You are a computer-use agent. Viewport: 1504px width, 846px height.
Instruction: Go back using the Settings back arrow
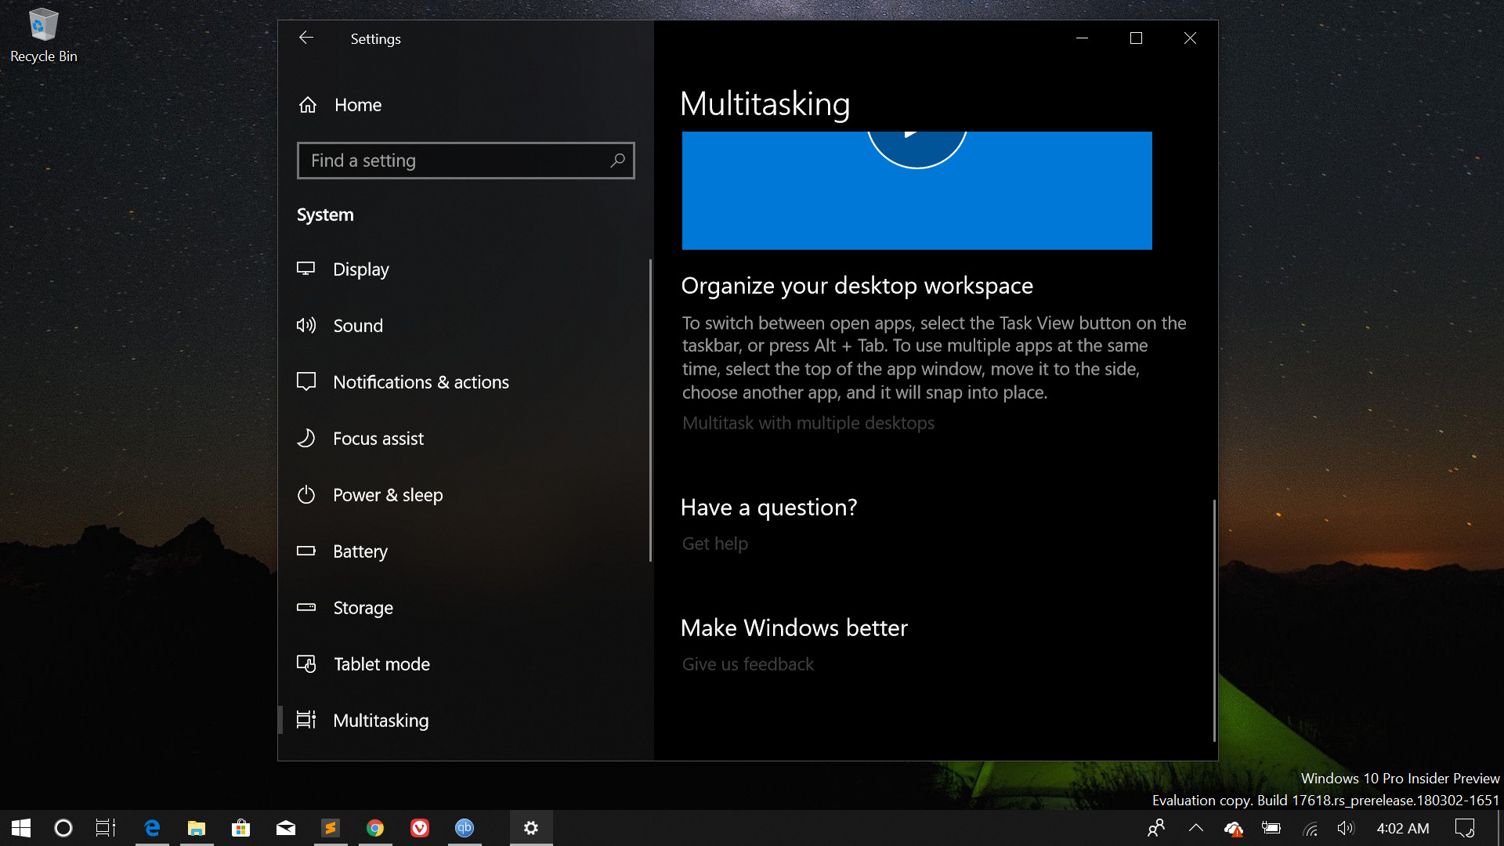[x=306, y=38]
